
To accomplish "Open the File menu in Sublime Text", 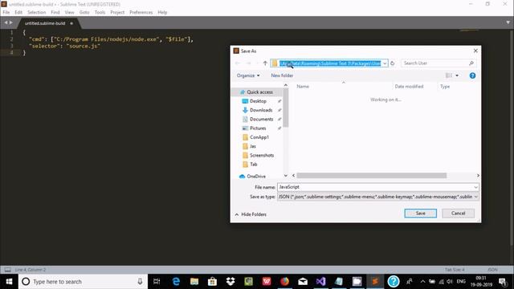I will 6,12.
